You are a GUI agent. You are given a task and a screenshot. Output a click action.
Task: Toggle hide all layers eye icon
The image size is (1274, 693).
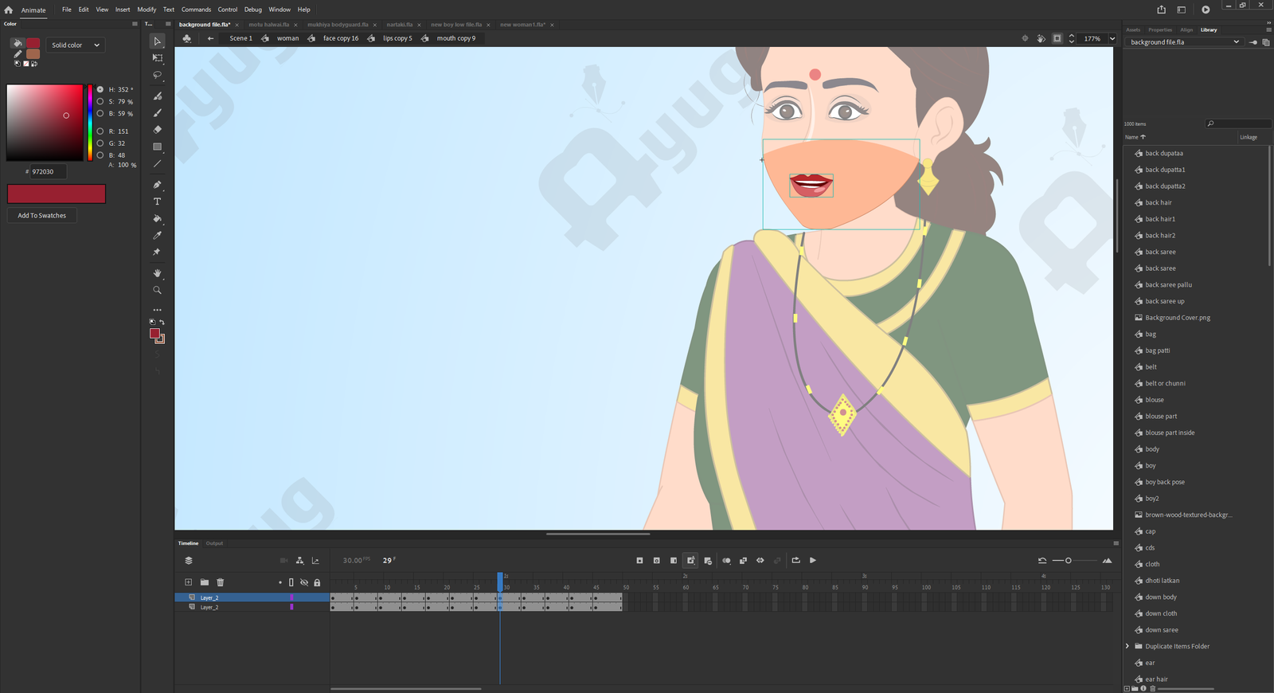pos(304,582)
